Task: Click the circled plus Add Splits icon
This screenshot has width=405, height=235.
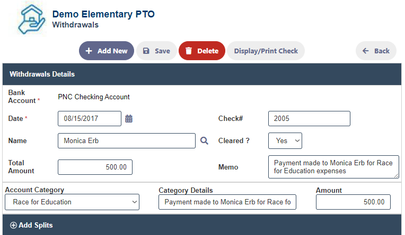Action: [x=13, y=225]
